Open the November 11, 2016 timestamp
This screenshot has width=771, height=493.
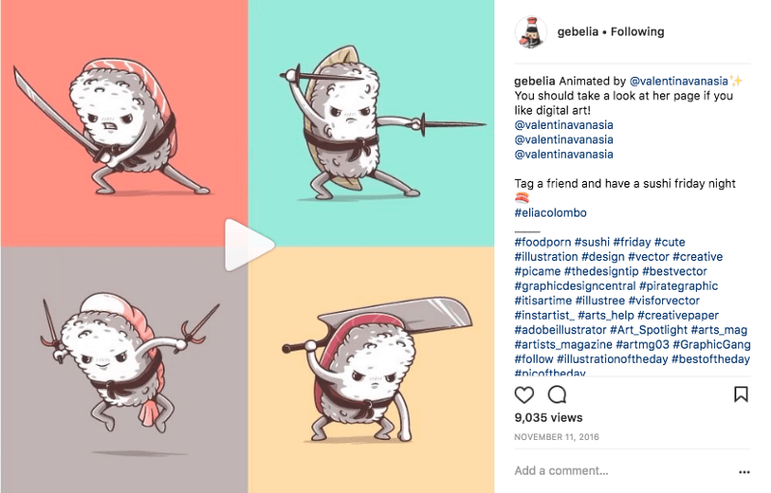(557, 437)
